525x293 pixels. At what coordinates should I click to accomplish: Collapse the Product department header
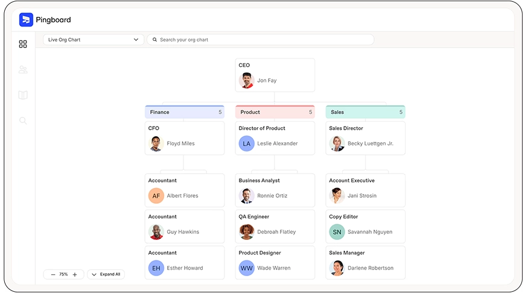coord(275,112)
